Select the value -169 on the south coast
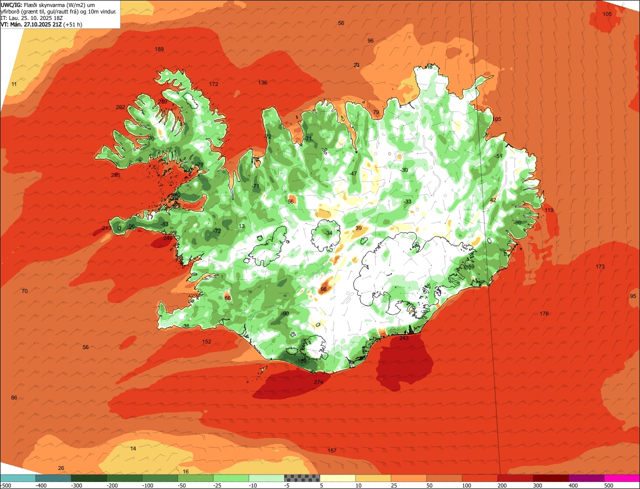The height and width of the screenshot is (489, 640). pos(301,361)
